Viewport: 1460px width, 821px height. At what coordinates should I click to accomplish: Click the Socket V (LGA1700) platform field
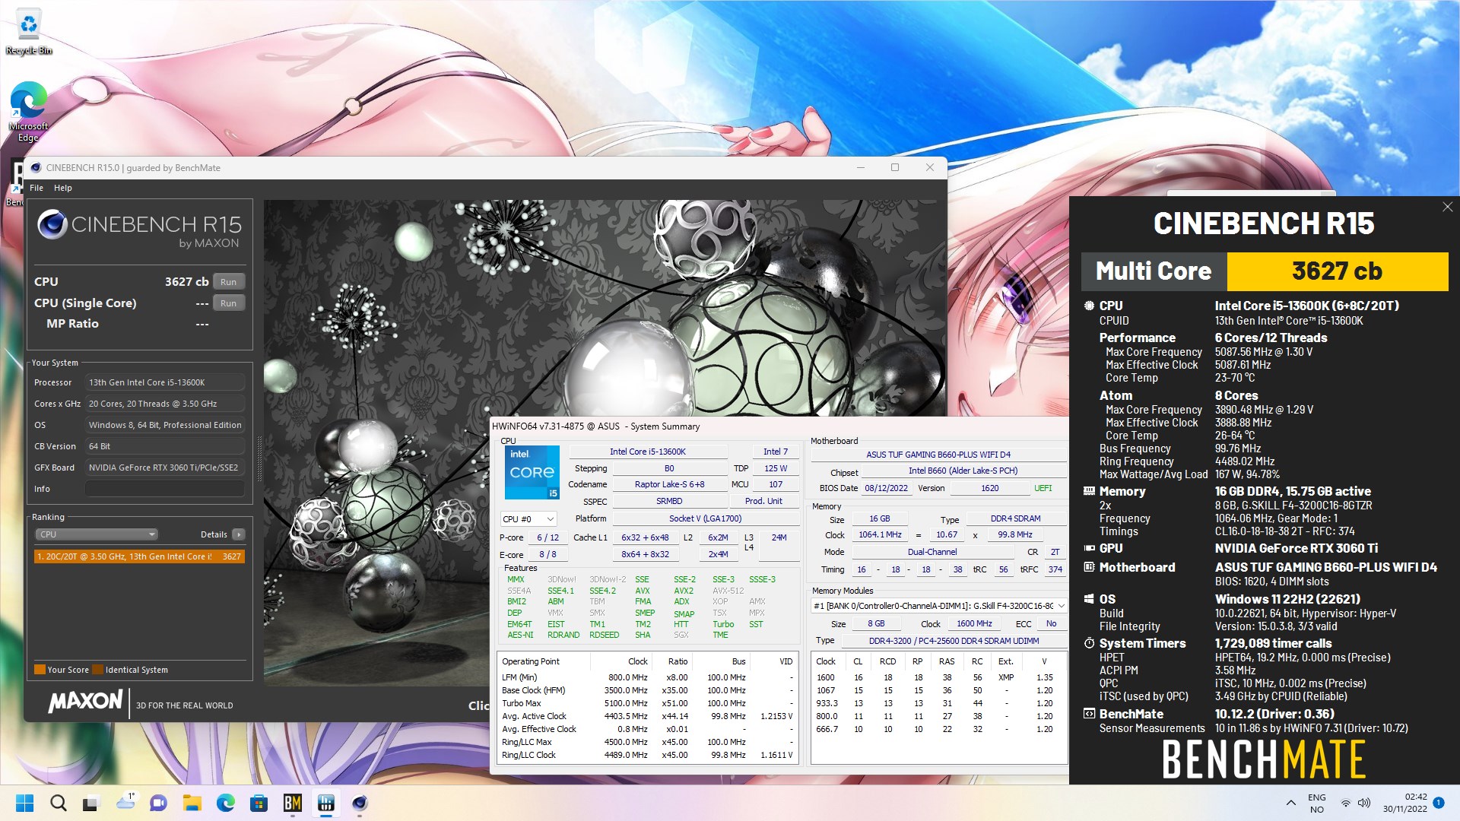pyautogui.click(x=705, y=518)
